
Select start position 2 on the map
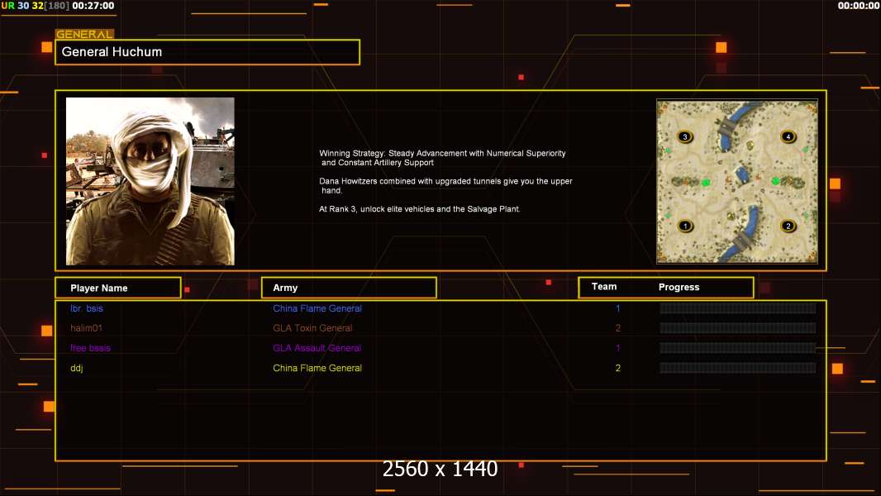pos(788,227)
